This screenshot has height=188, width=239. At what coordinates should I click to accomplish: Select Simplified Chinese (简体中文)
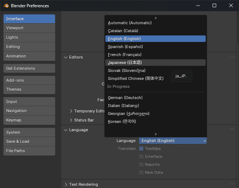155,78
